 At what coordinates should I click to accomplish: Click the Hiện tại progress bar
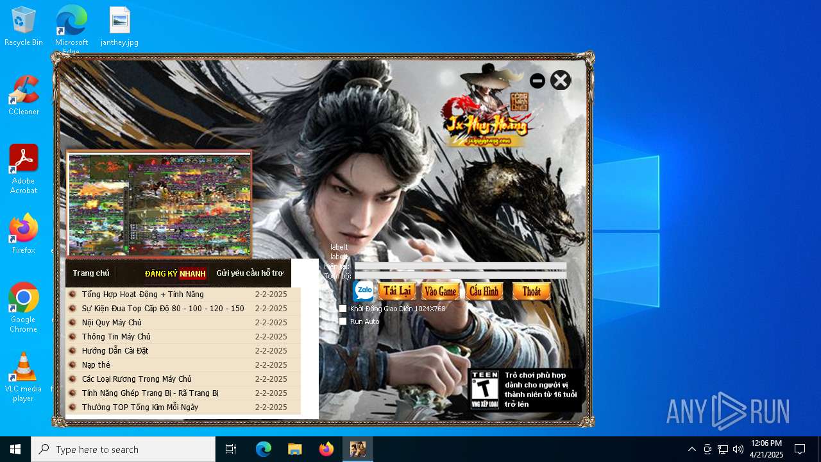(x=461, y=266)
